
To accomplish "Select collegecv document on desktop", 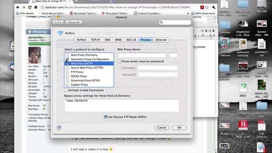I will coord(243,107).
